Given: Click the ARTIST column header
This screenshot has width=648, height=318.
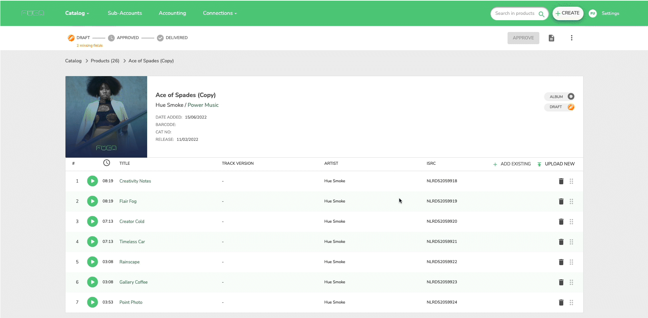Looking at the screenshot, I should (331, 163).
